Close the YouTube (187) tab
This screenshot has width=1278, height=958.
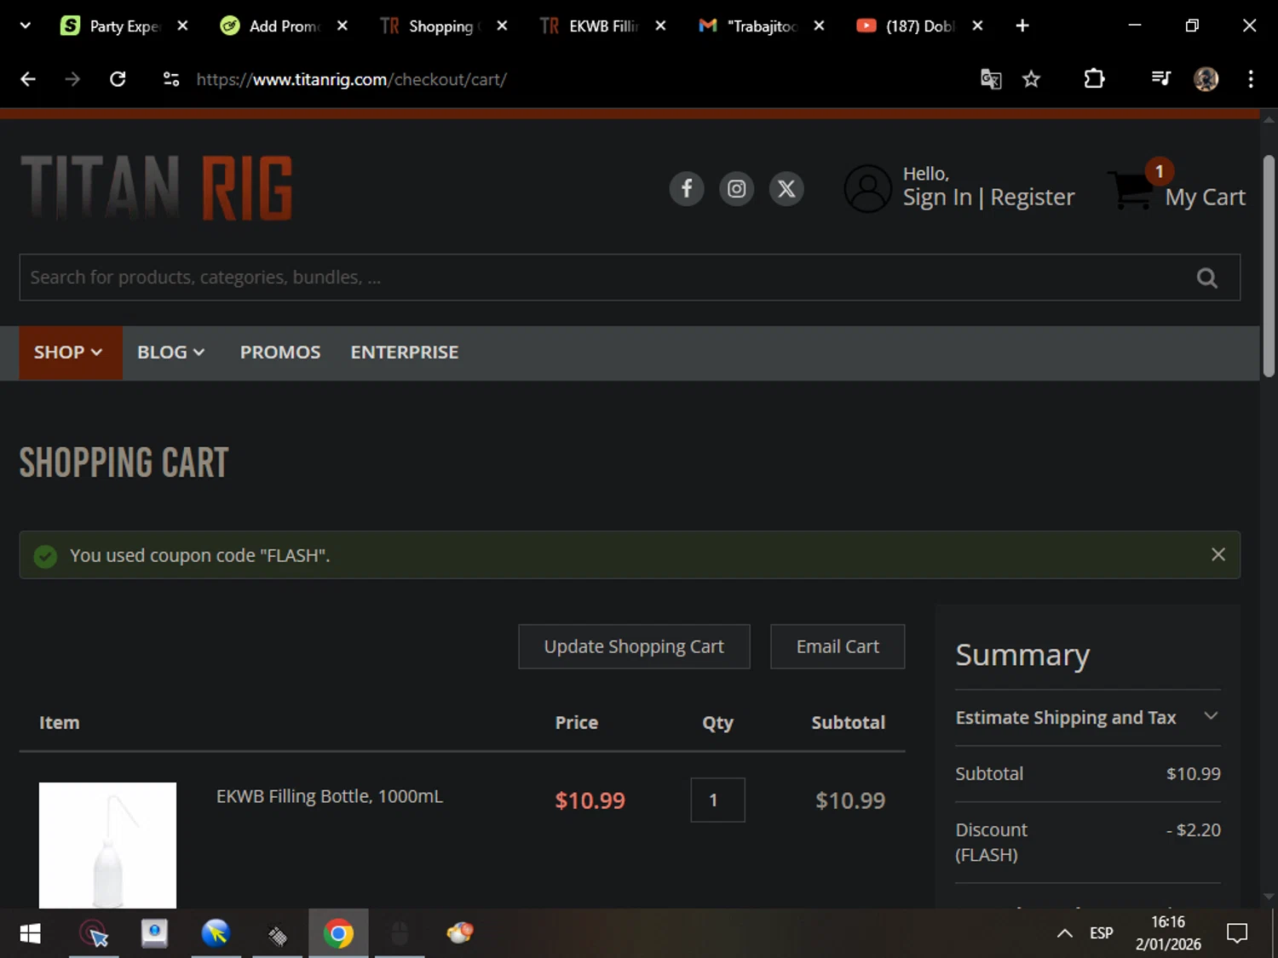(977, 26)
